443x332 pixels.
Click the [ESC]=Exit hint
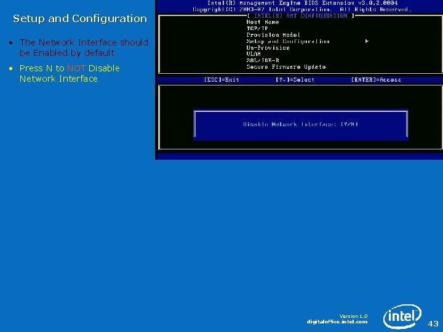pos(221,80)
